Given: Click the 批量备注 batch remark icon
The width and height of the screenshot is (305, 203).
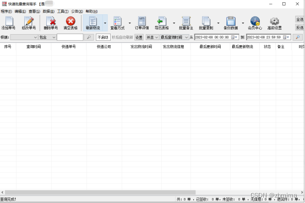Looking at the screenshot, I should click(x=186, y=21).
